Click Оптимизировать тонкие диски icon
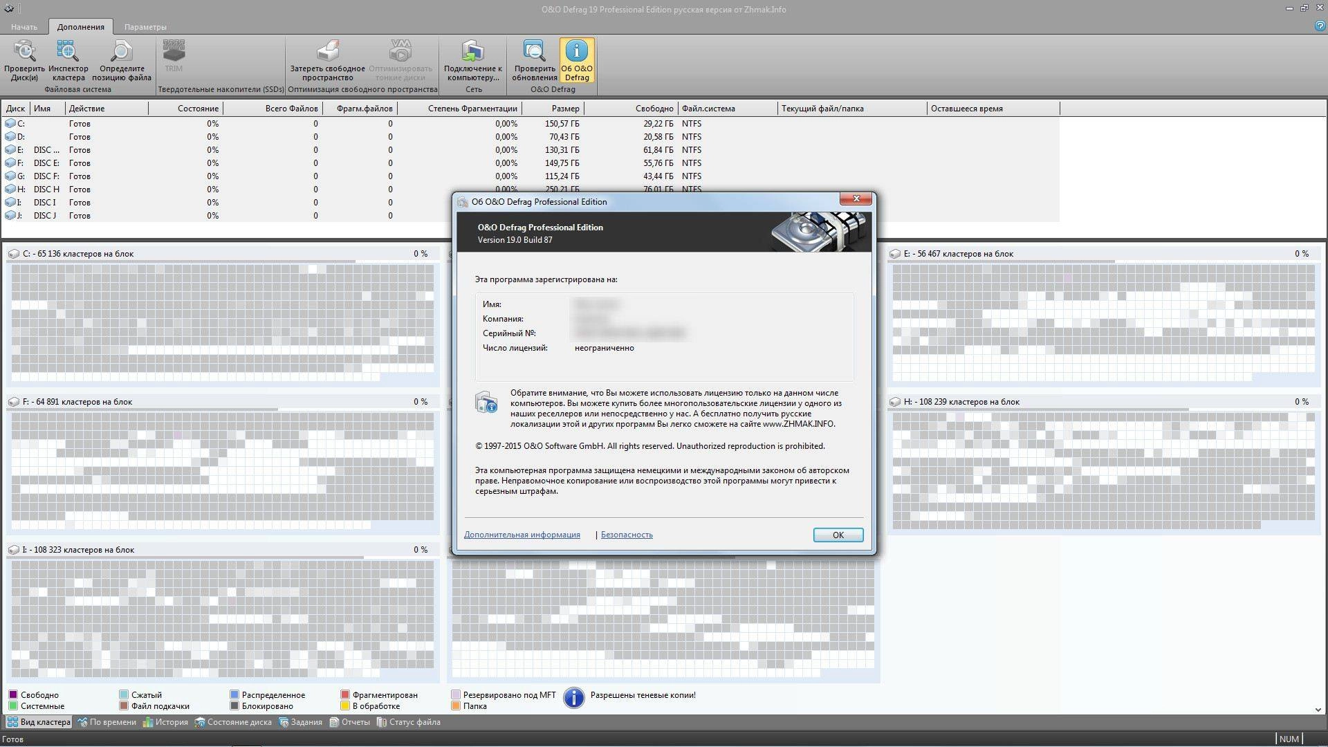The width and height of the screenshot is (1328, 747). click(400, 60)
